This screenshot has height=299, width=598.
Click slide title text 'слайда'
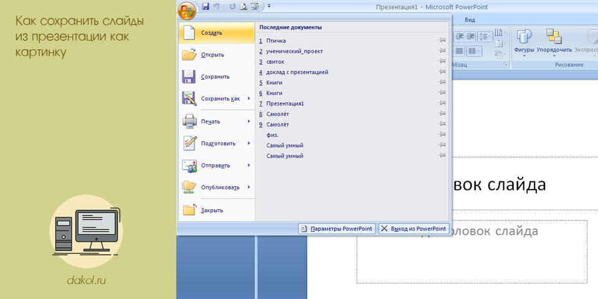[x=517, y=184]
